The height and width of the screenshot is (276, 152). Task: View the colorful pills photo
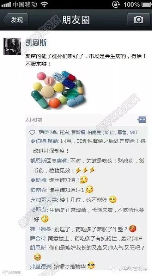58,89
